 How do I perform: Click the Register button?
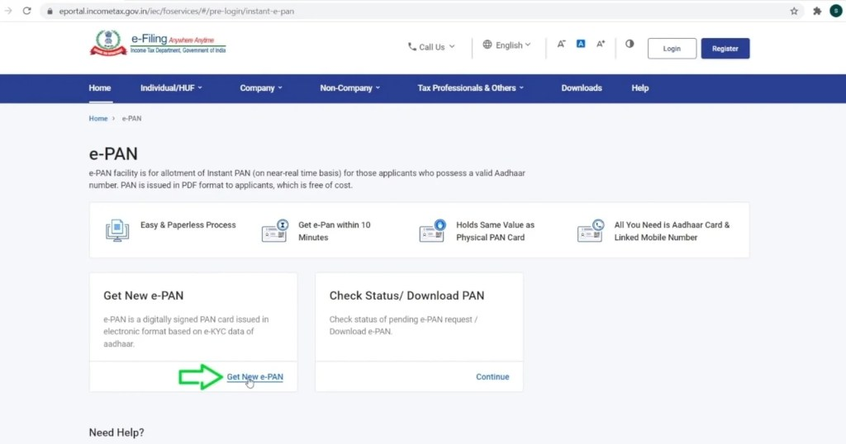725,49
